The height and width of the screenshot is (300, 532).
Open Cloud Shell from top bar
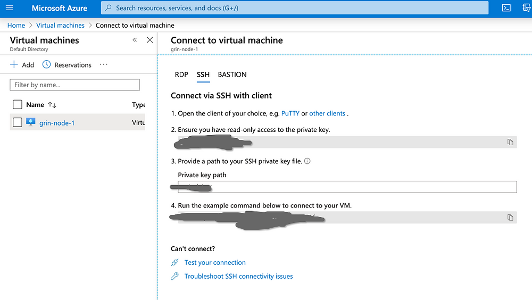coord(506,8)
